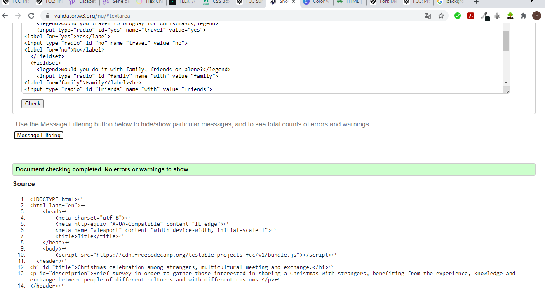This screenshot has height=288, width=545.
Task: Click textarea line '<label for="yes">Yes</label>'
Action: tap(68, 36)
